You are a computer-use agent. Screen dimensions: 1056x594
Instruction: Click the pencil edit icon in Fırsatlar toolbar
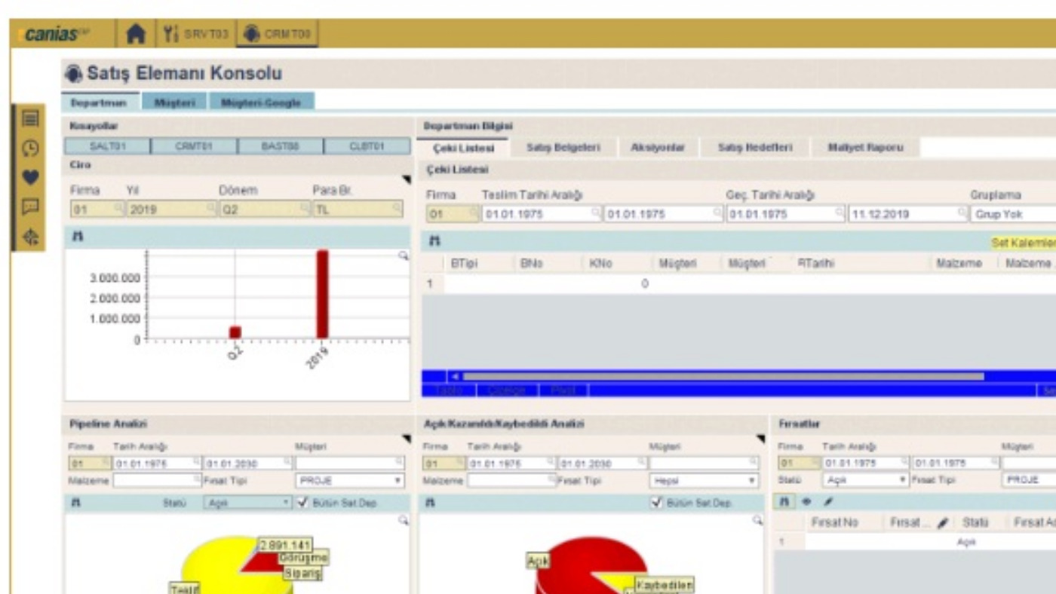pos(827,501)
